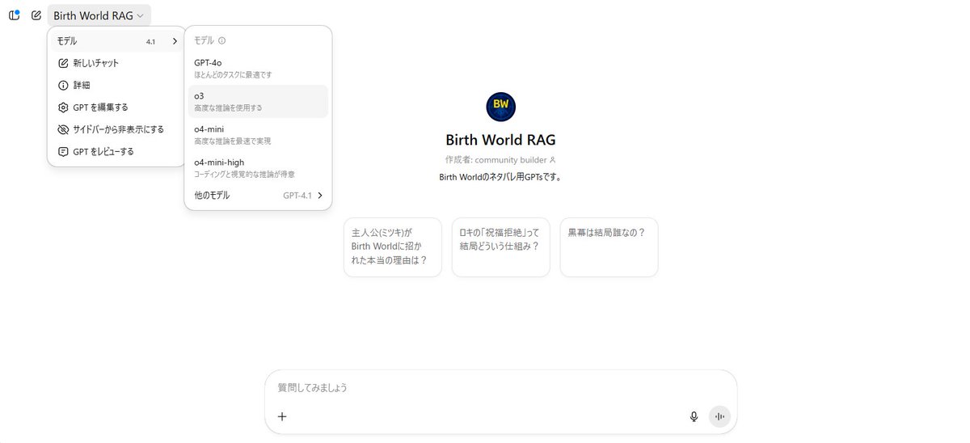Click the crossed-eye hide icon
This screenshot has height=443, width=970.
(x=63, y=129)
